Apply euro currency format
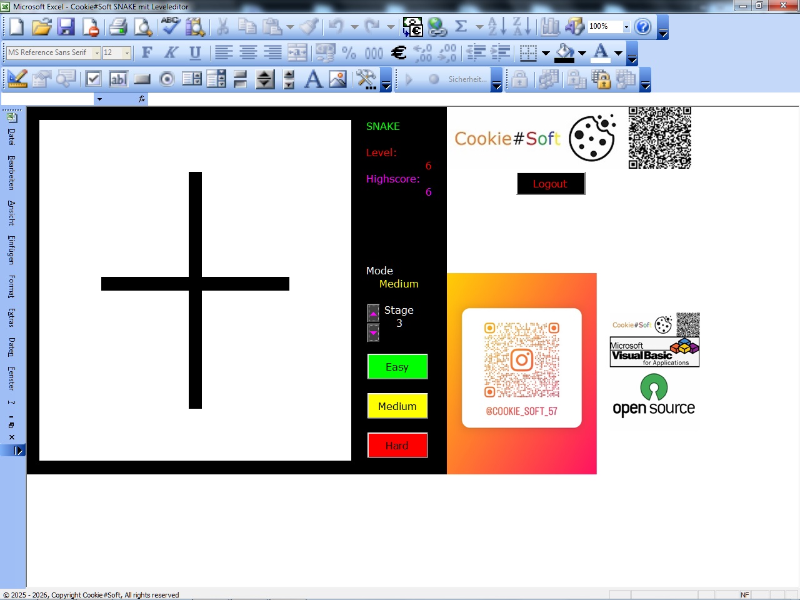This screenshot has width=800, height=600. click(x=398, y=52)
